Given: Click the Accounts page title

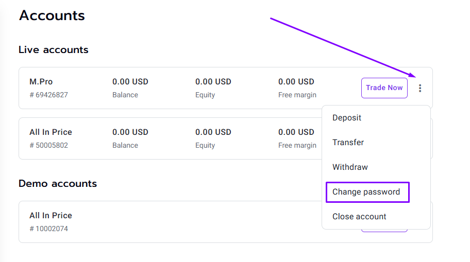Looking at the screenshot, I should click(52, 15).
